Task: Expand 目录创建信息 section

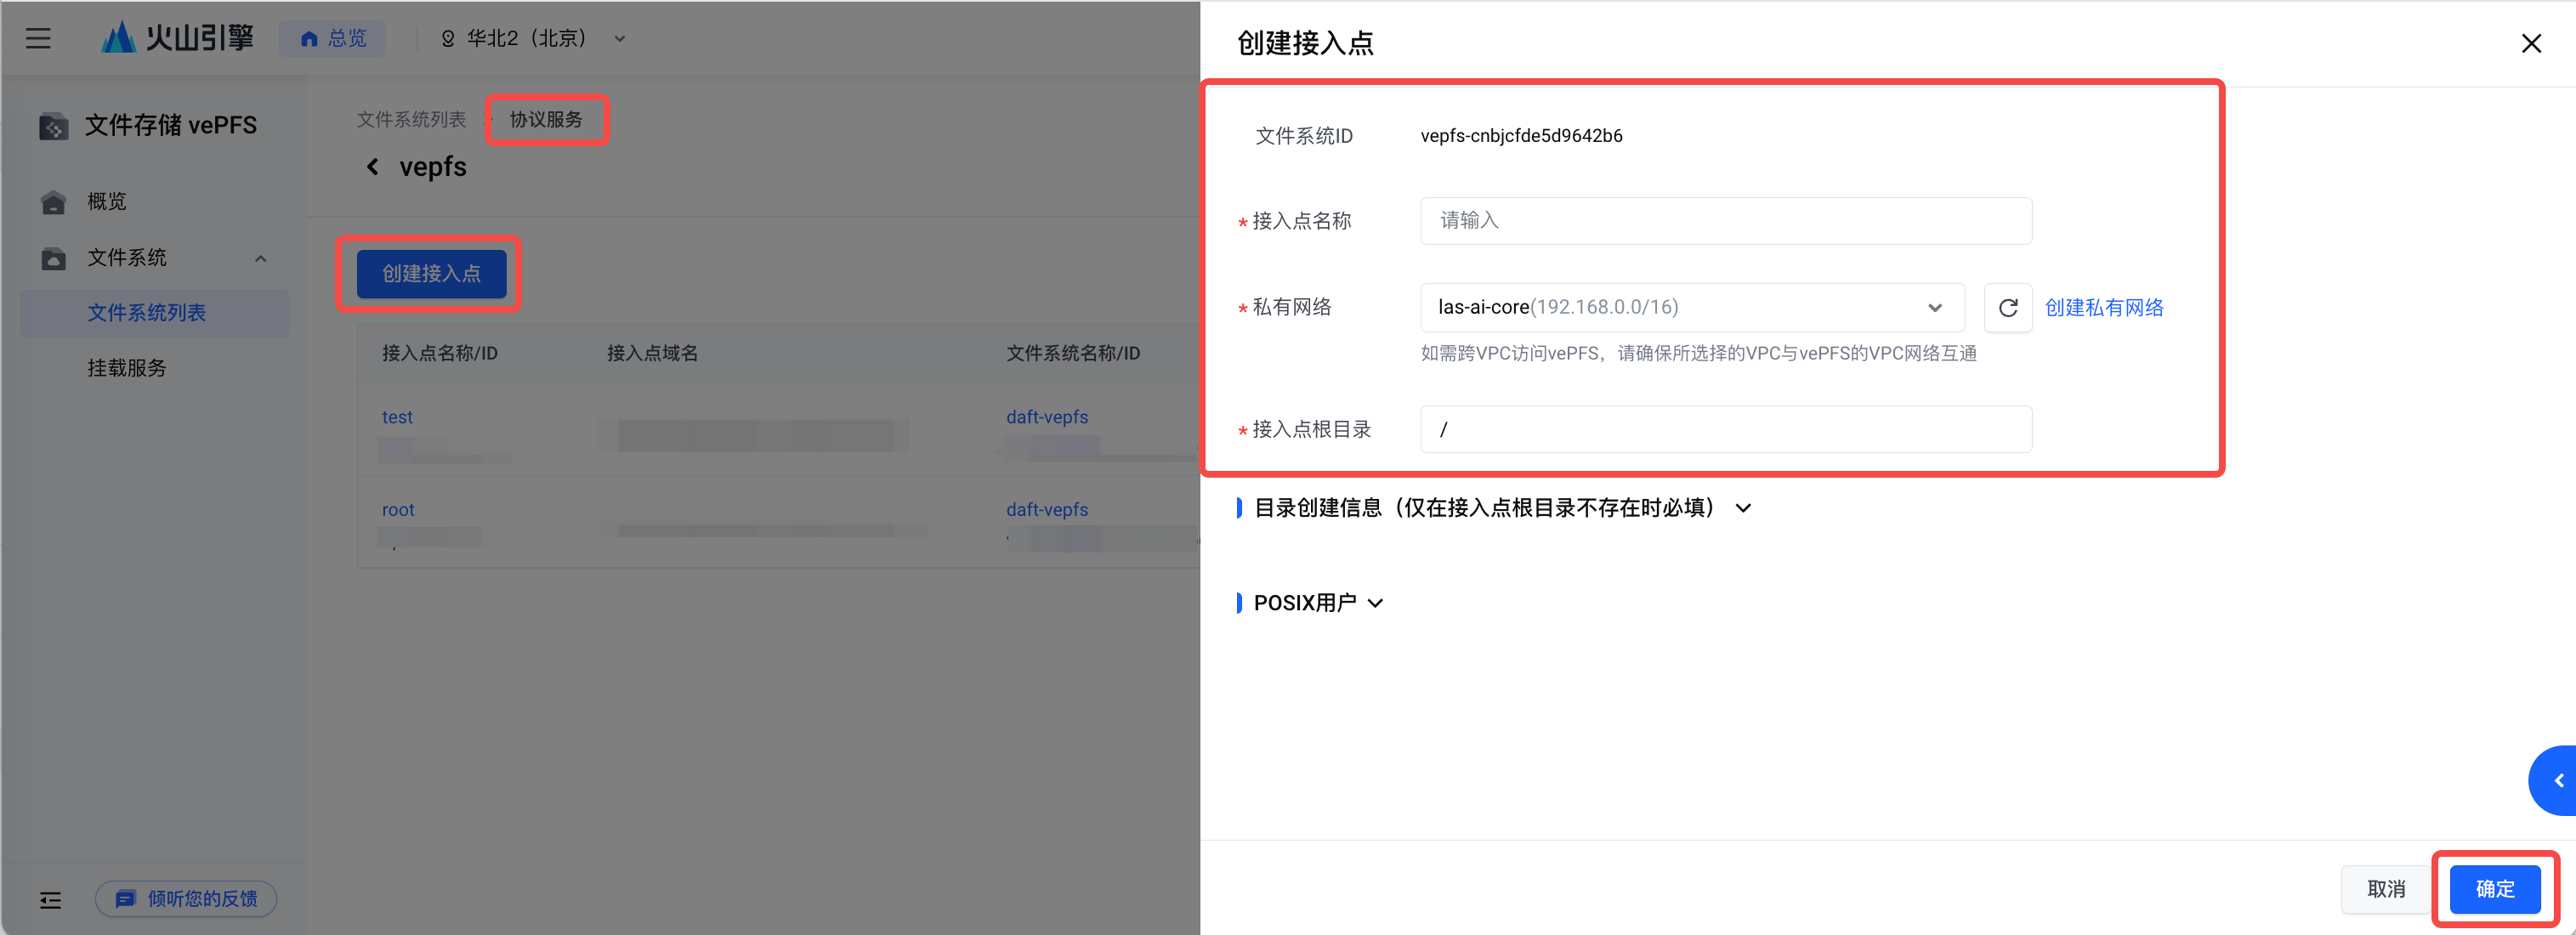Action: (1743, 508)
